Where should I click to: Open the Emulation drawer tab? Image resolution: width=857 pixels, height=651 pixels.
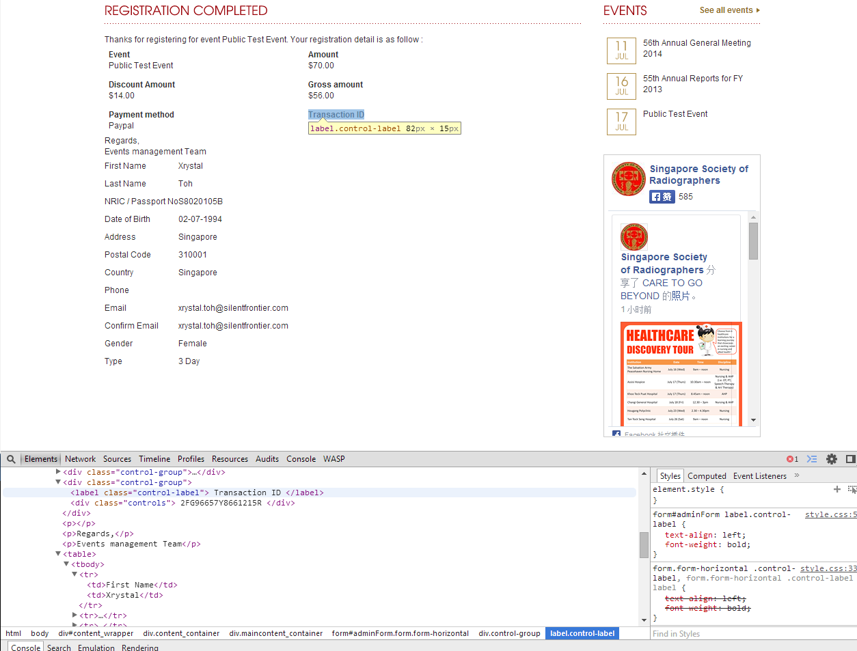(96, 647)
